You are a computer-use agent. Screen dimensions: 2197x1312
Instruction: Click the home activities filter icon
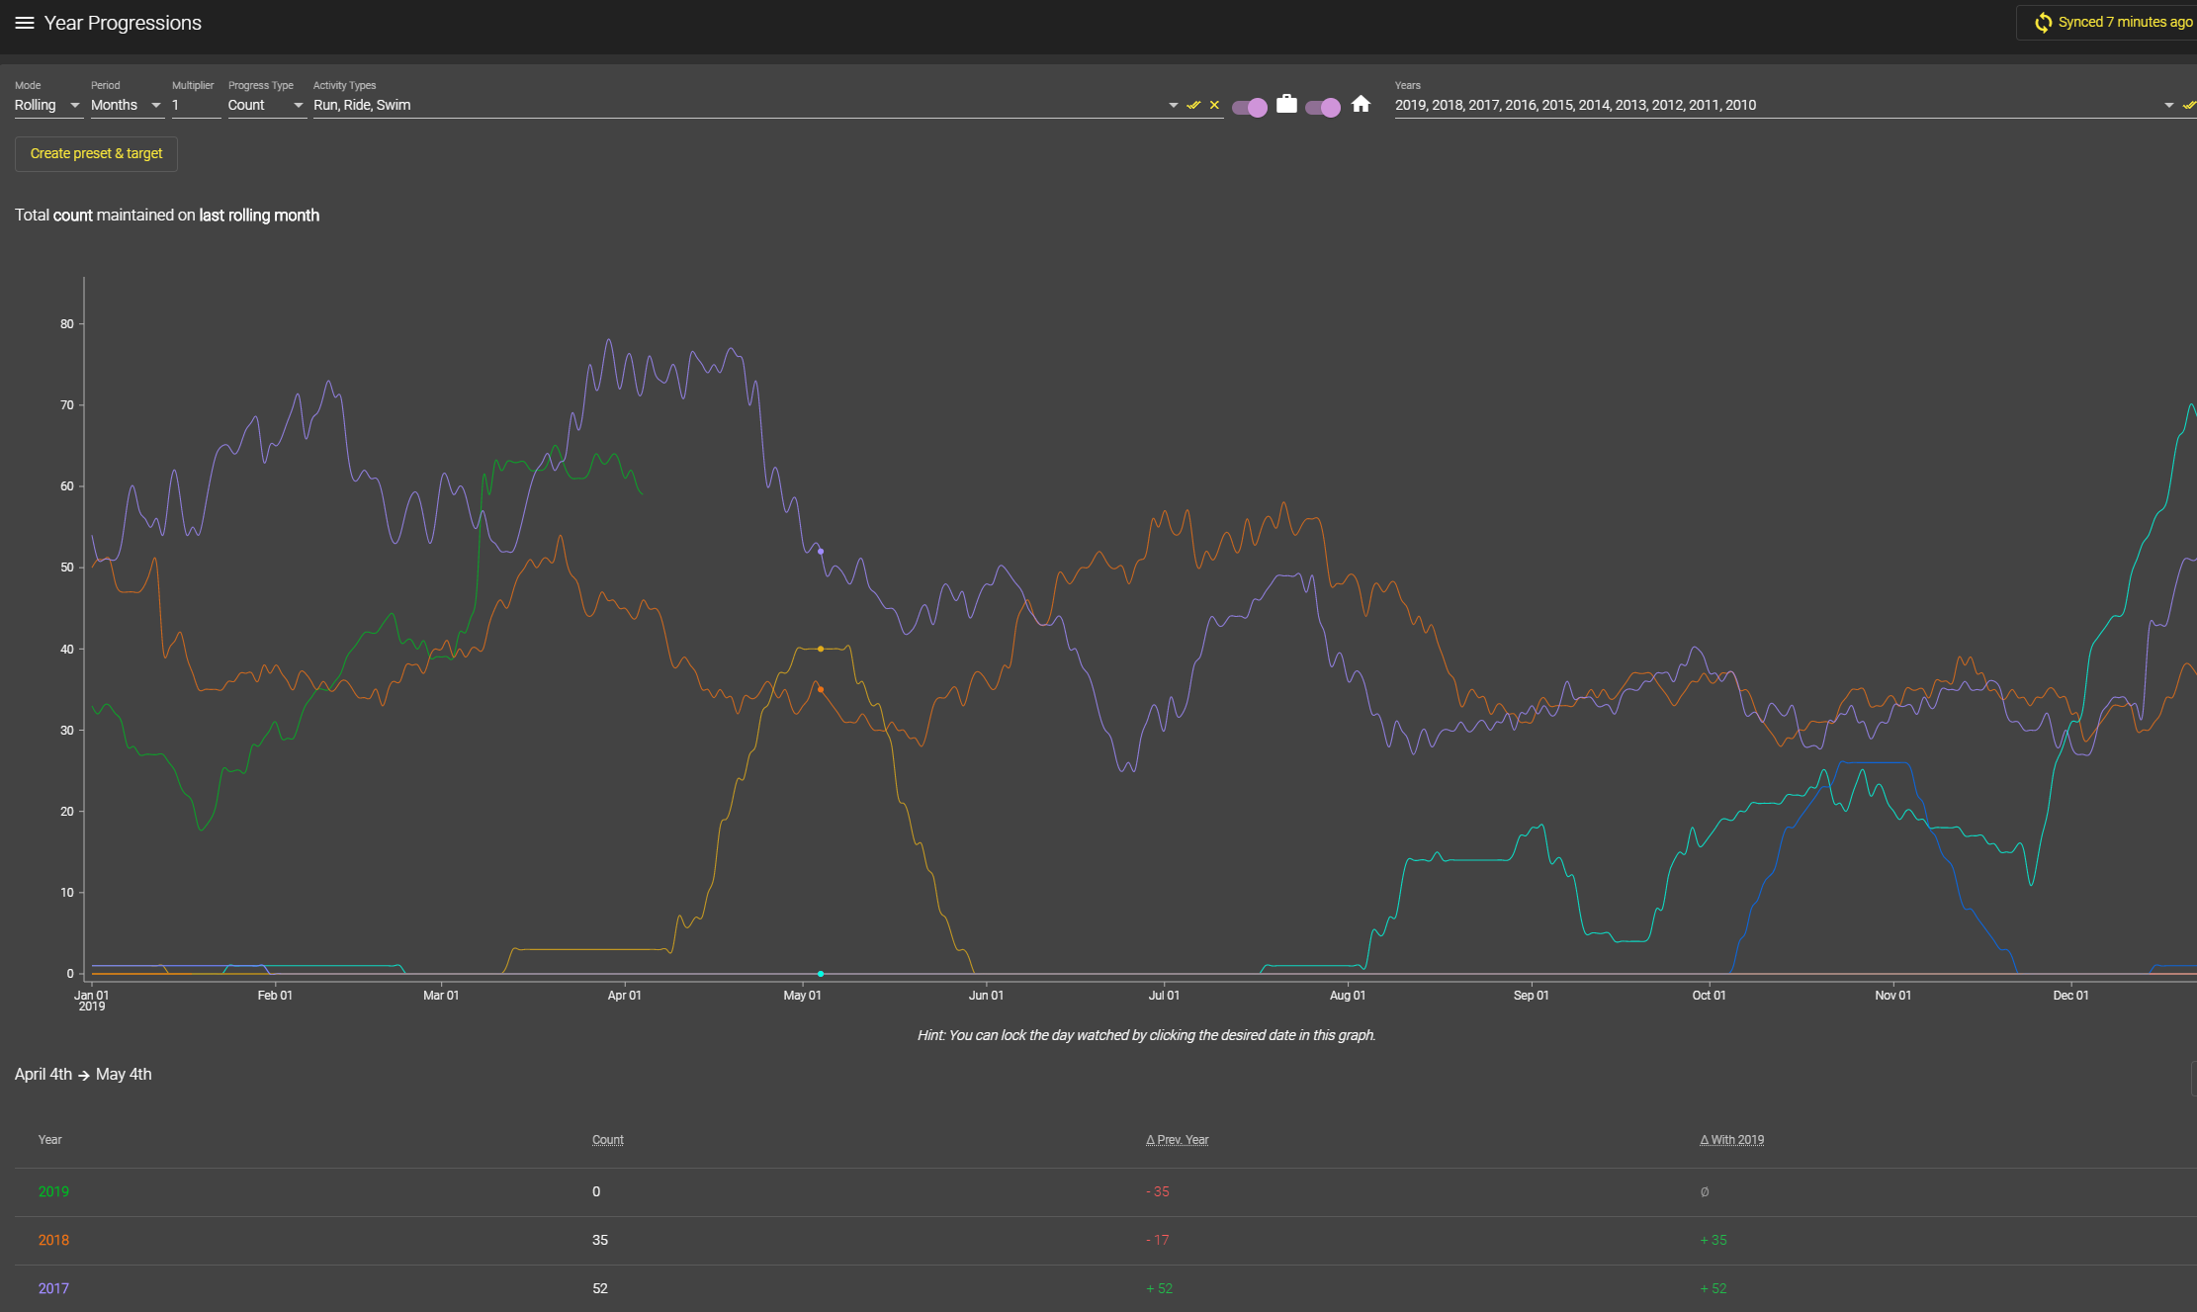pos(1361,104)
